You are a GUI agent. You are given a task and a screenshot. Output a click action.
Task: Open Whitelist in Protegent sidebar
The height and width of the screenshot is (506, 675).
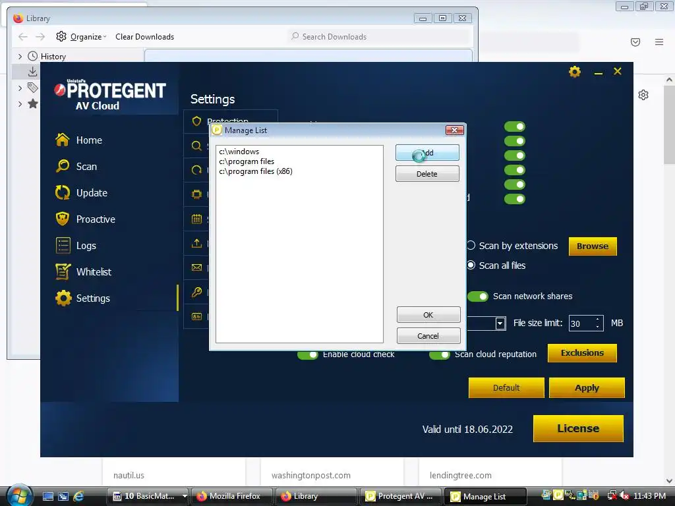tap(94, 272)
